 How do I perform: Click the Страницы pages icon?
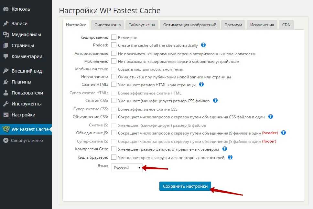(x=6, y=45)
